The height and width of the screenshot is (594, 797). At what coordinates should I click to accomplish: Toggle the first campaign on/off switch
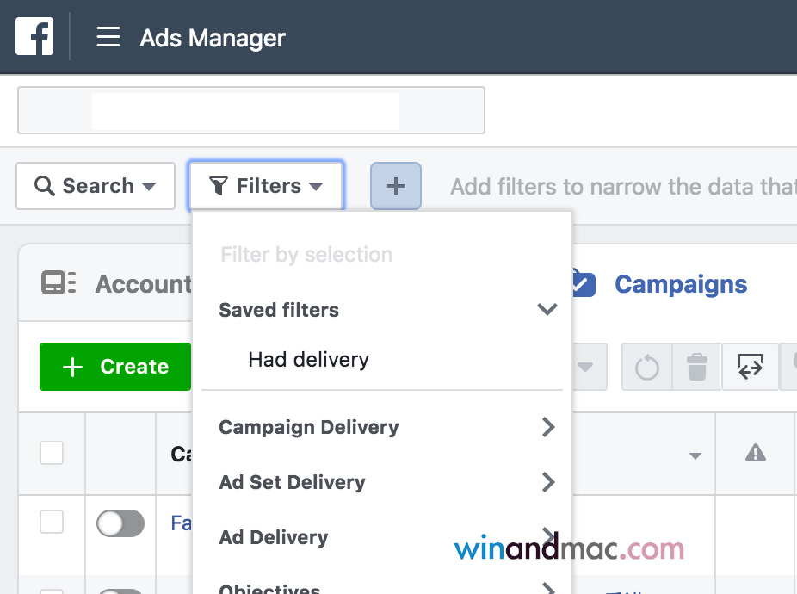120,523
